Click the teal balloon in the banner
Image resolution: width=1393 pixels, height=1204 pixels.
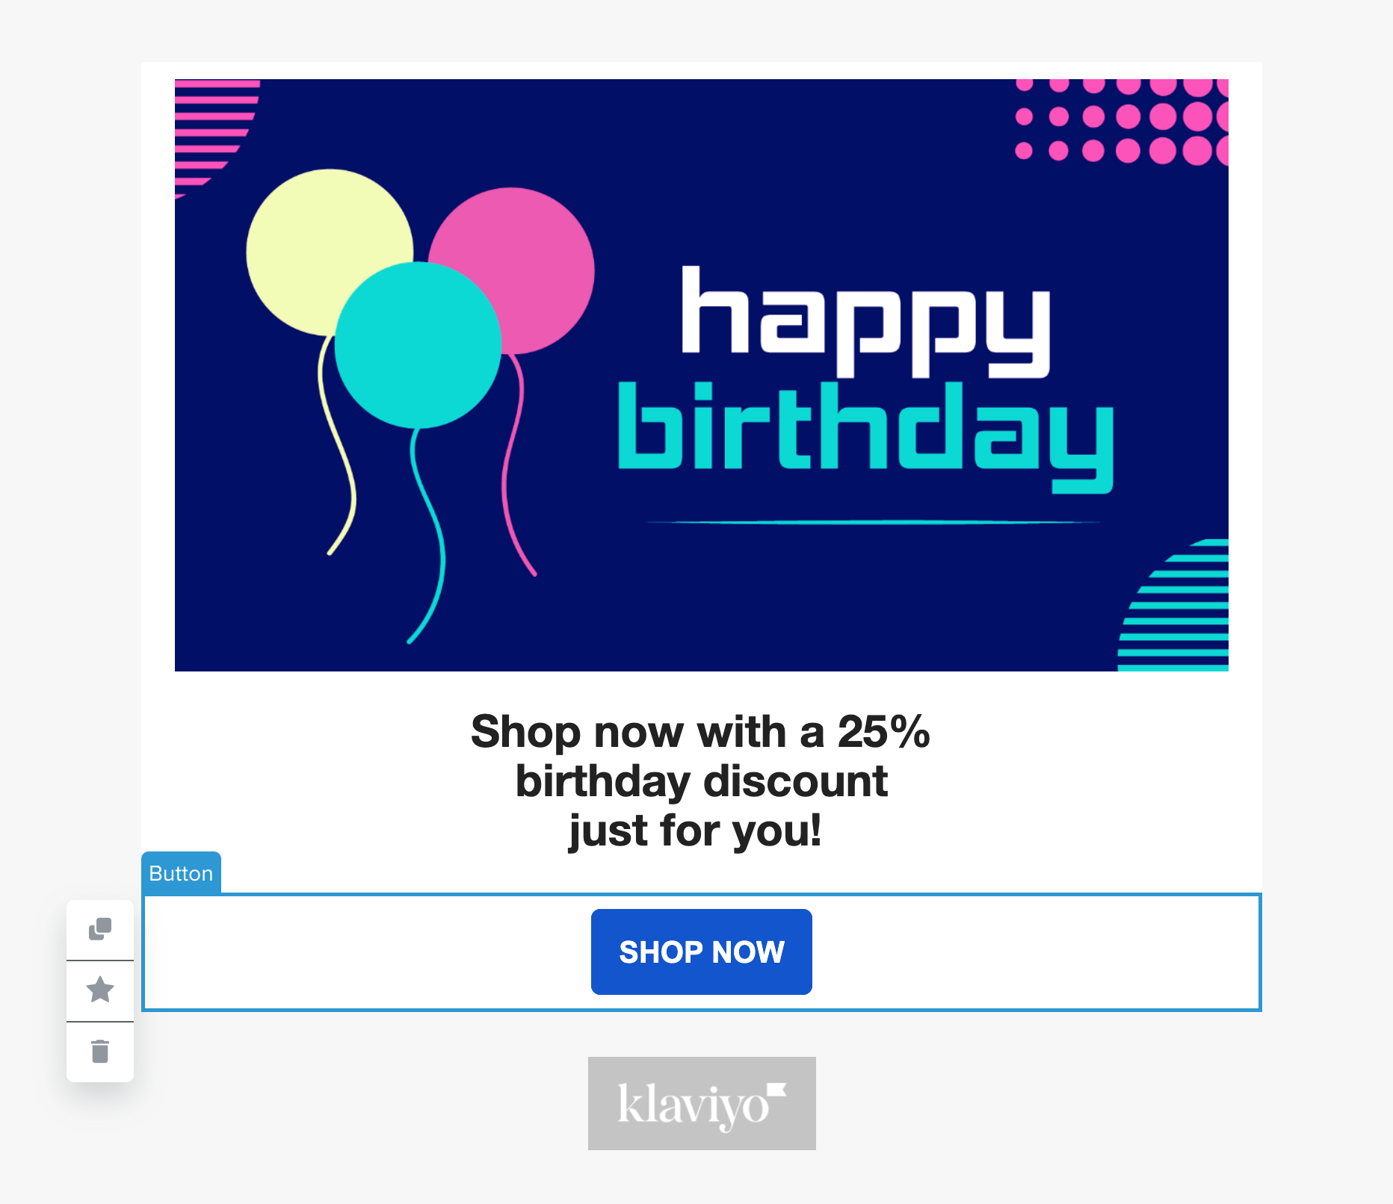click(x=417, y=345)
